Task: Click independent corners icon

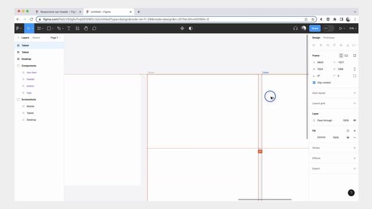Action: (355, 76)
